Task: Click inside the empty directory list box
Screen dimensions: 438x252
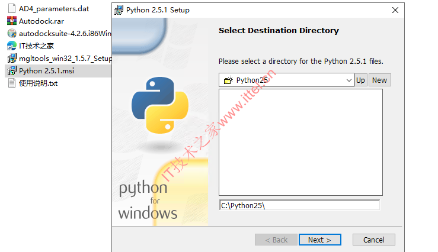Action: (300, 142)
